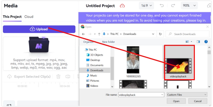
Task: Open file dialog help icon
Action: pyautogui.click(x=206, y=42)
